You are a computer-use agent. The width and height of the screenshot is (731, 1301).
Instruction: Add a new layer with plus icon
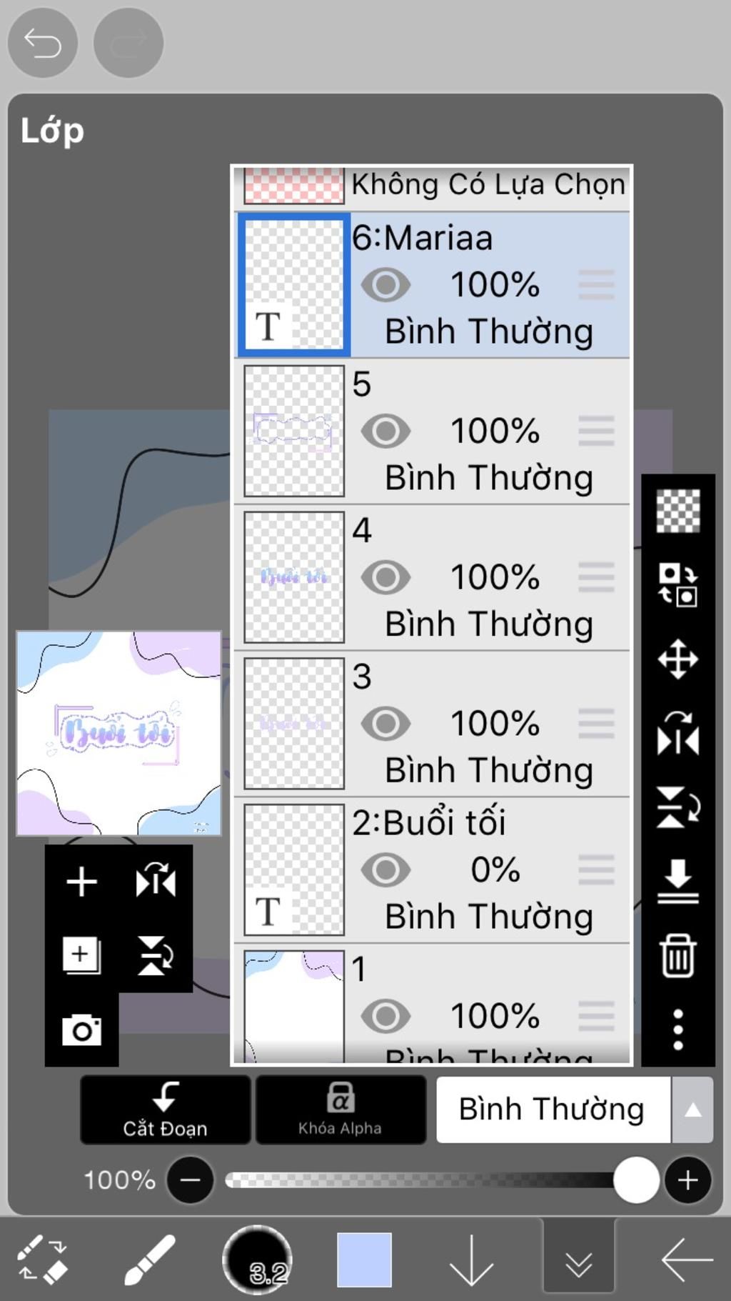coord(81,881)
